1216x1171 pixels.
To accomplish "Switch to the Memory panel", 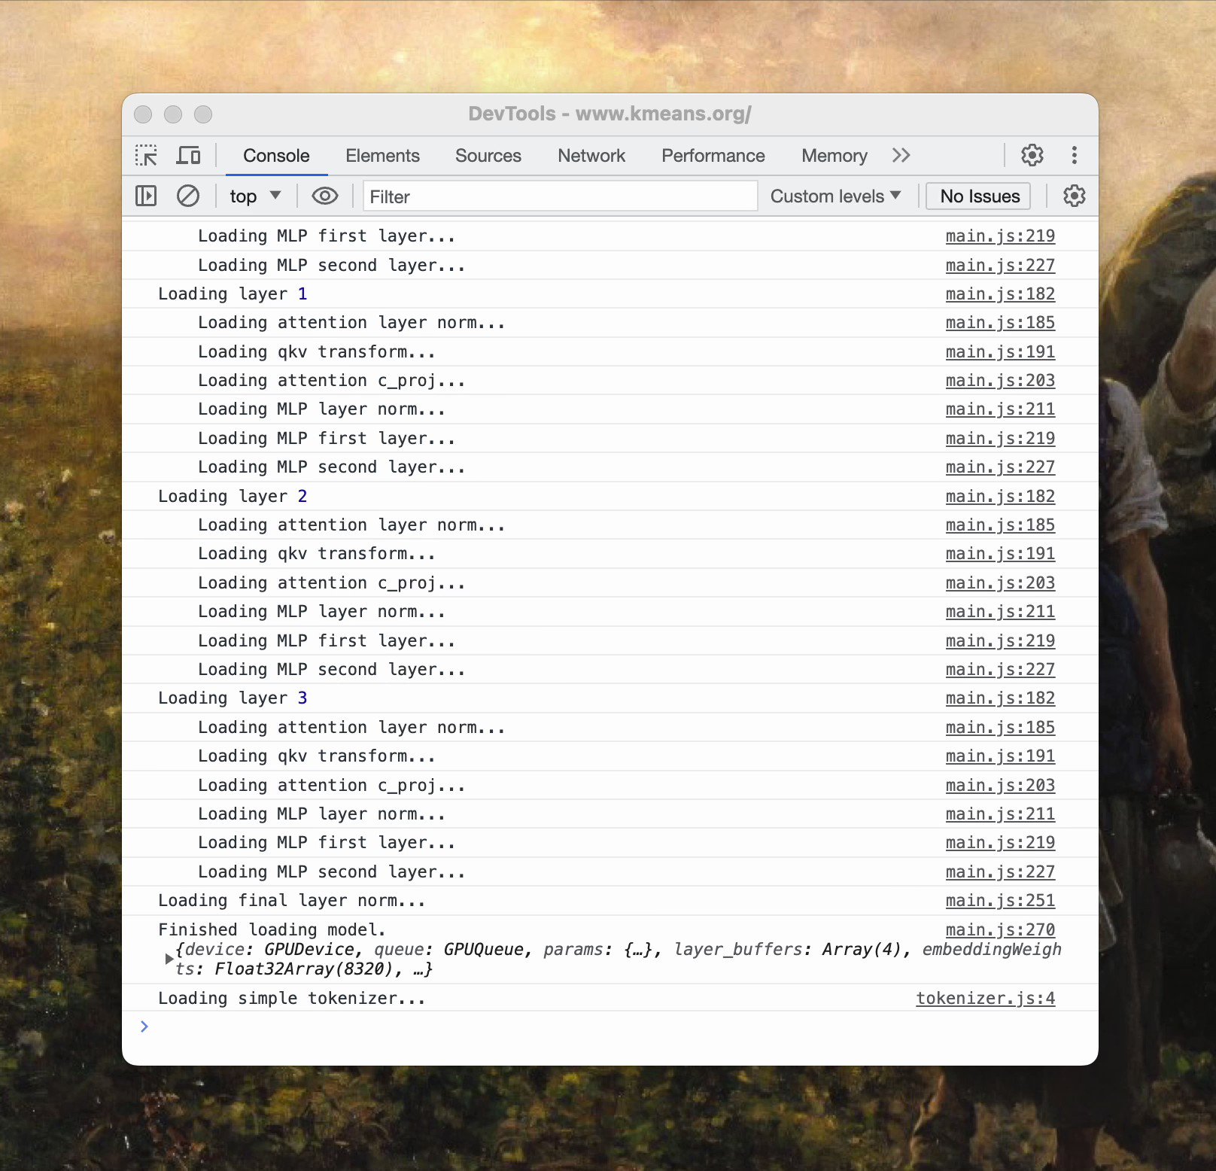I will pyautogui.click(x=833, y=155).
